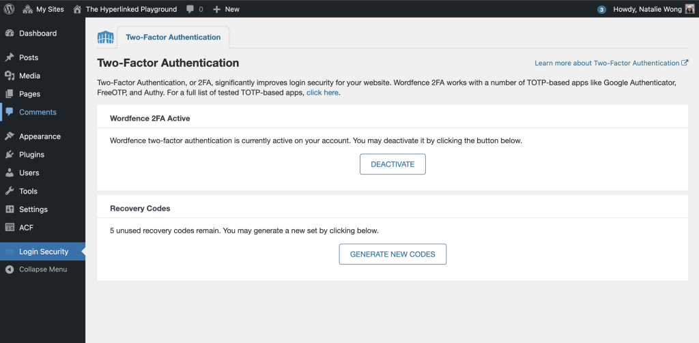Click the Tools wrench icon
This screenshot has width=699, height=343.
pos(10,191)
